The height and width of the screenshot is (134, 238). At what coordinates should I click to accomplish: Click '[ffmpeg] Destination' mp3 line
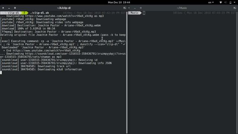pyautogui.click(x=48, y=32)
